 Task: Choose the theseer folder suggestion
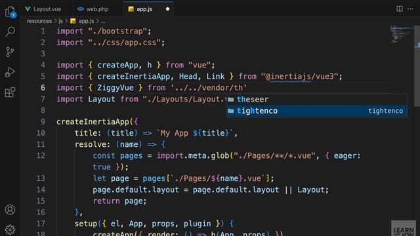pyautogui.click(x=317, y=99)
